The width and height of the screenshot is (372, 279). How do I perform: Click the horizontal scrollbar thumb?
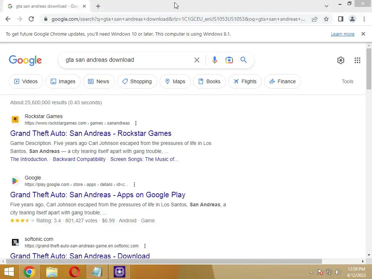[164, 262]
